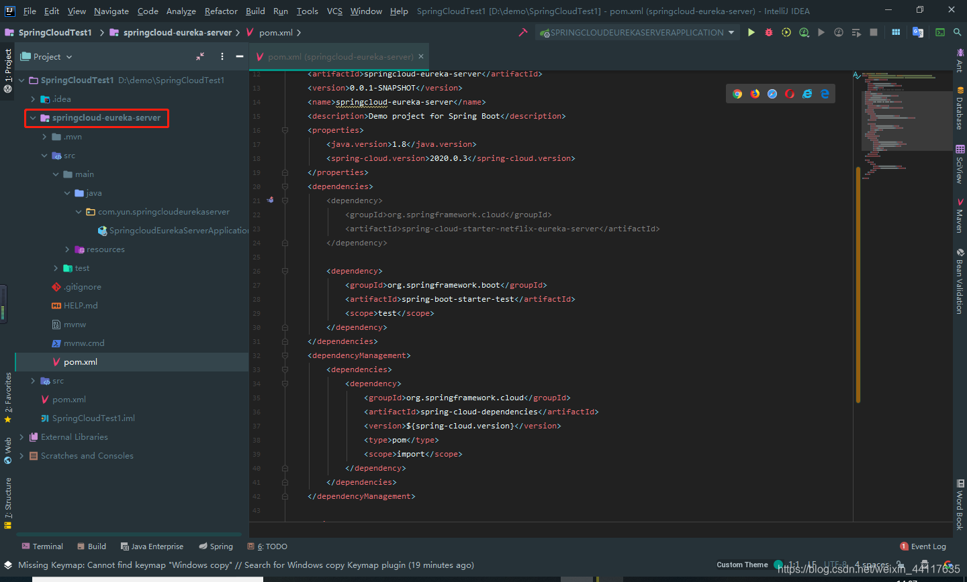Open the VCS menu
The image size is (967, 582).
pyautogui.click(x=334, y=11)
